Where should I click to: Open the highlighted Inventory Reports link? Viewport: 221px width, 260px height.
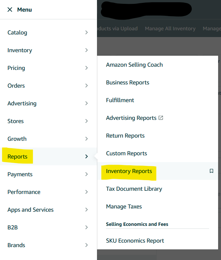pos(129,171)
